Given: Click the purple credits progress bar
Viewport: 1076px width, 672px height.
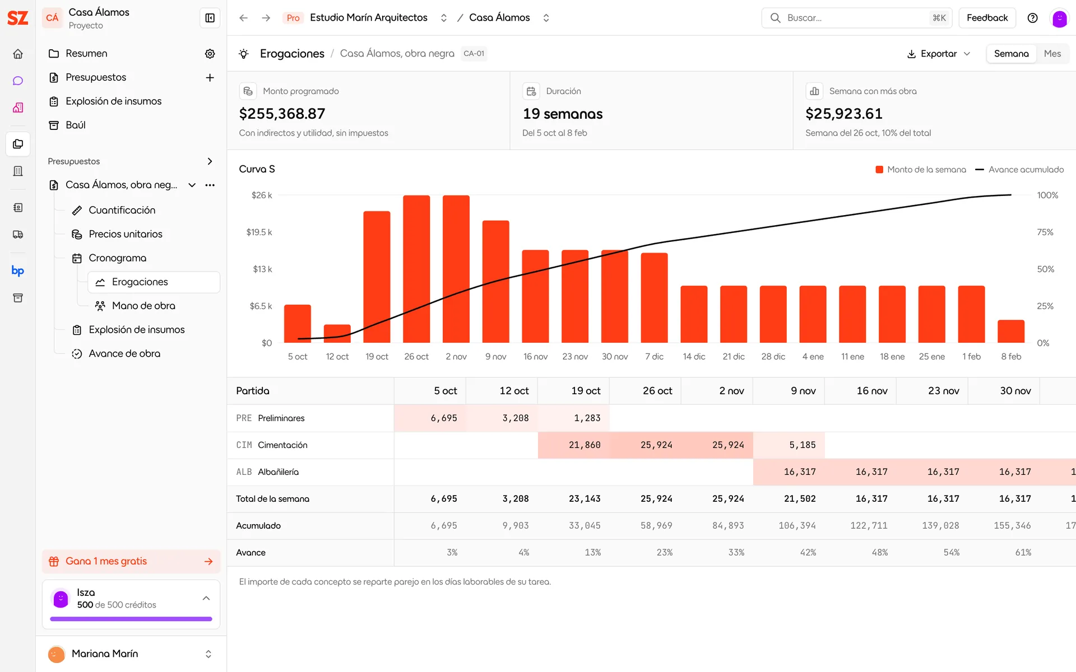Looking at the screenshot, I should pyautogui.click(x=131, y=619).
